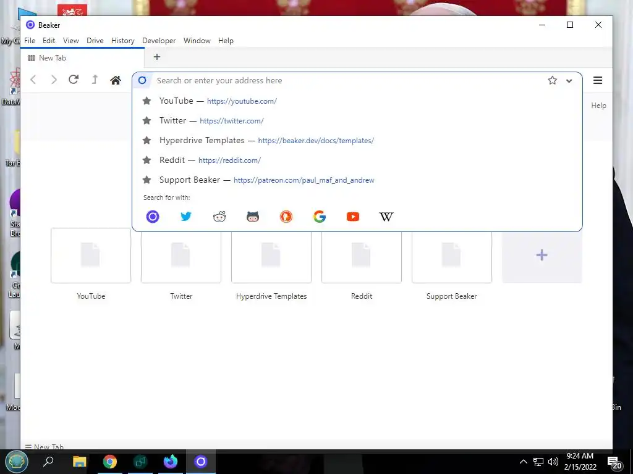Go forward using the forward arrow

(x=53, y=80)
